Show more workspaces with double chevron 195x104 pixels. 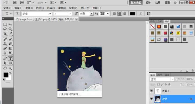[x=175, y=2]
